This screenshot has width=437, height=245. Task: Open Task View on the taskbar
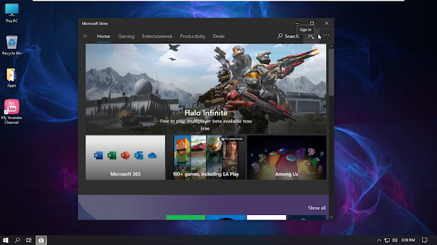click(29, 240)
